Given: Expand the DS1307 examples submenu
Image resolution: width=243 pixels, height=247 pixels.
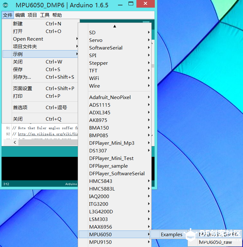Looking at the screenshot, I should click(115, 150).
